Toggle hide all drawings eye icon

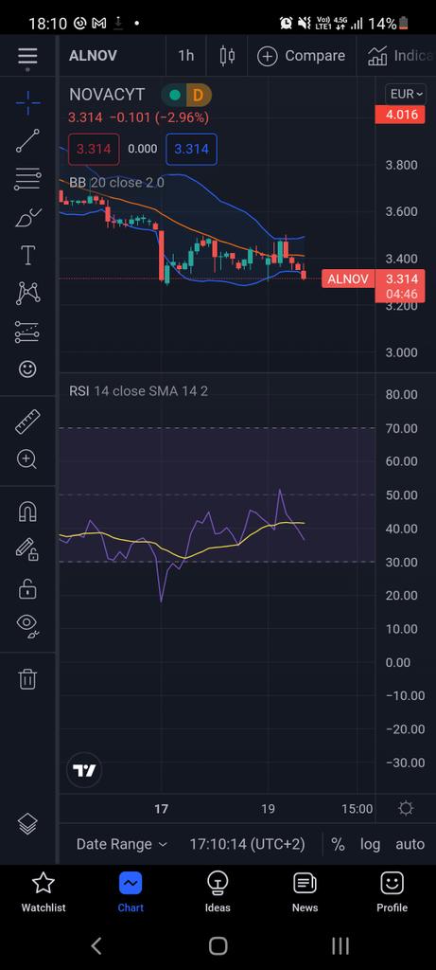point(27,625)
